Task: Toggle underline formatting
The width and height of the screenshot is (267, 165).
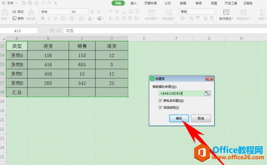Action: click(x=55, y=18)
